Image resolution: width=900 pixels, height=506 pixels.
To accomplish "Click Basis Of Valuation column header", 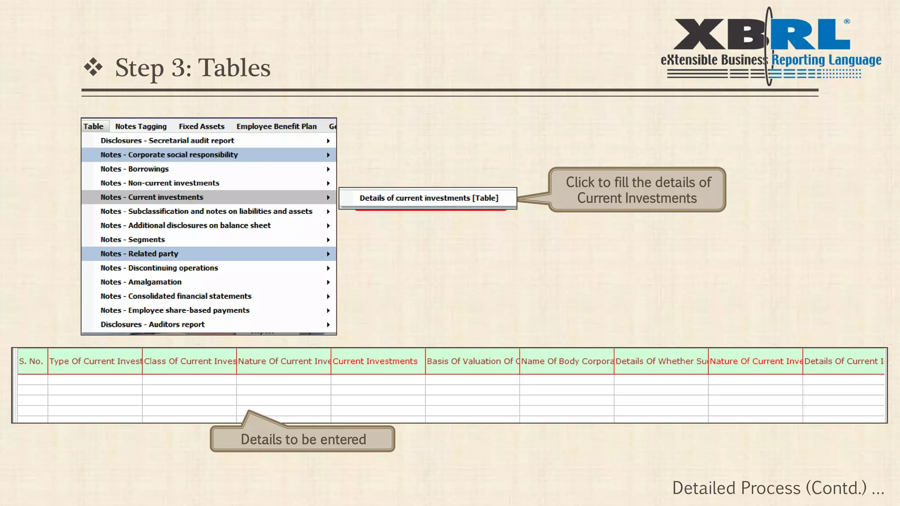I will 472,361.
